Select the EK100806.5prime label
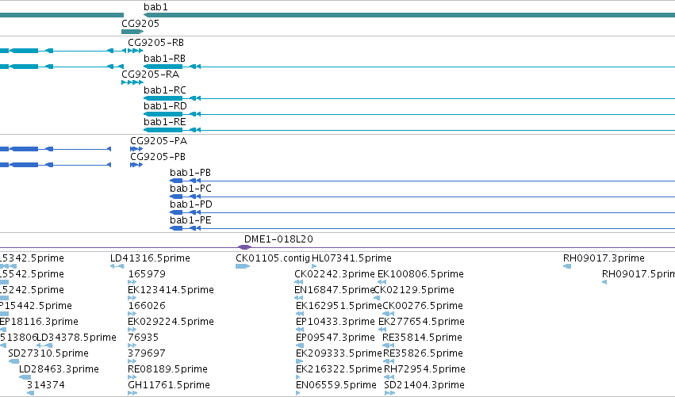The width and height of the screenshot is (675, 397). point(420,274)
